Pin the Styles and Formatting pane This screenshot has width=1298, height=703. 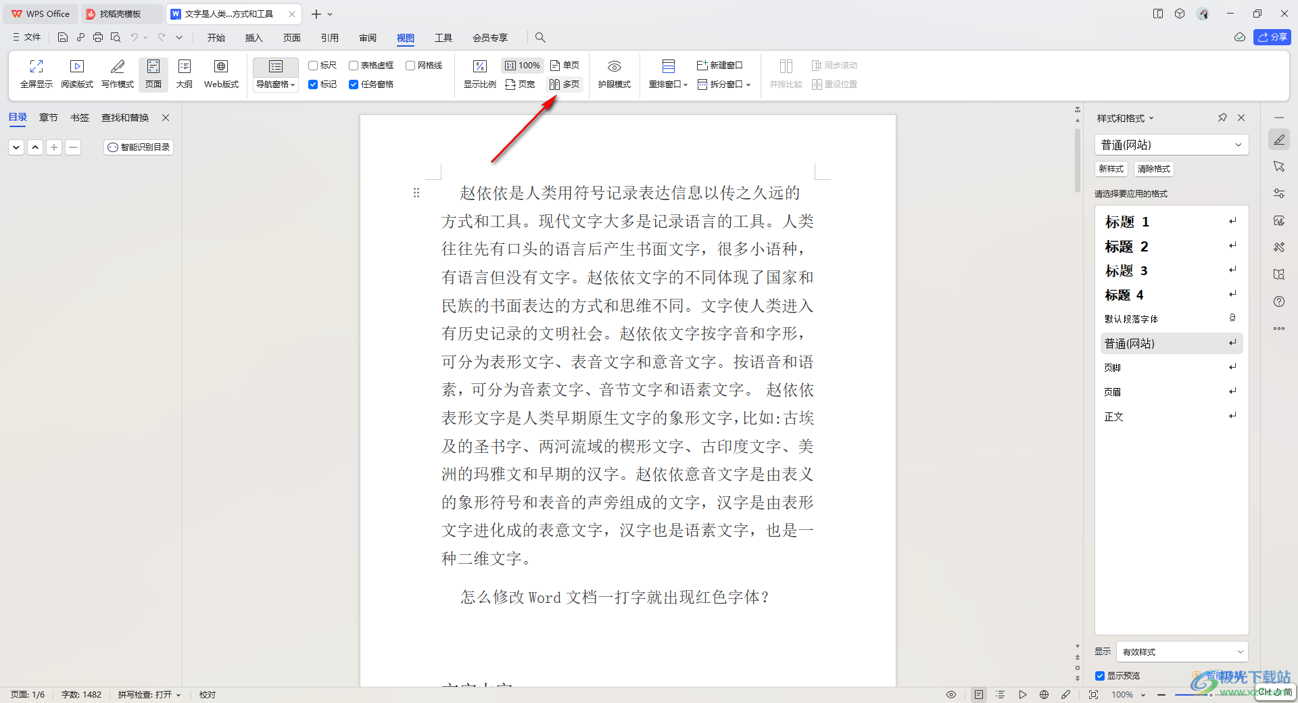1222,118
